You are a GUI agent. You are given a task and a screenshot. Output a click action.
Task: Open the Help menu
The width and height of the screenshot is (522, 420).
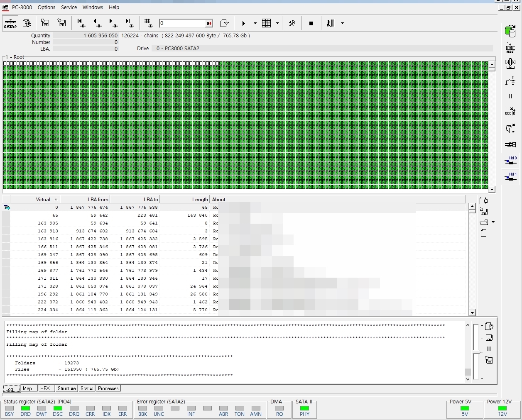(x=114, y=7)
